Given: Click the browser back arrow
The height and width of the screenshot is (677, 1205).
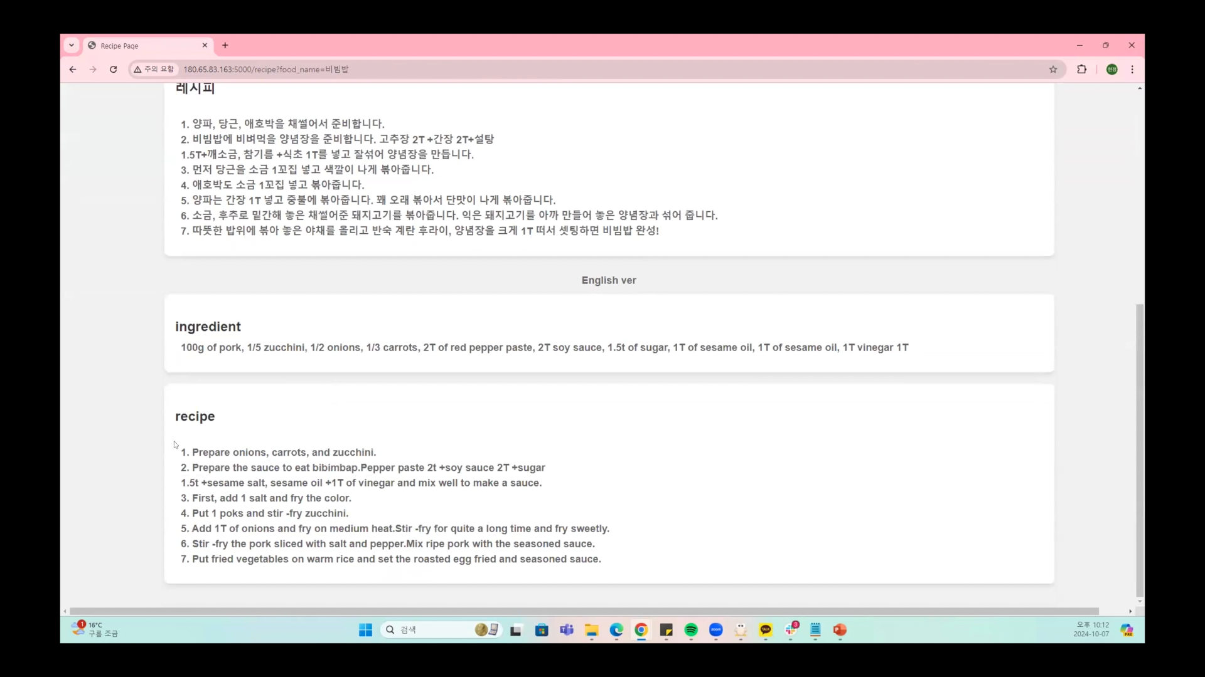Looking at the screenshot, I should coord(73,70).
